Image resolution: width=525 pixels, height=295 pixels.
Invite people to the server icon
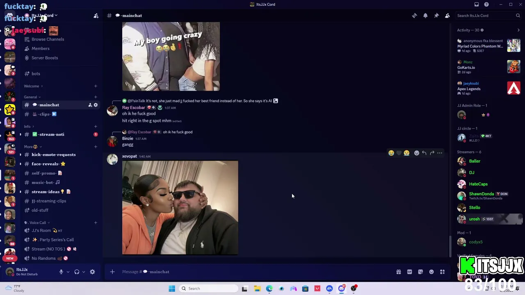click(x=96, y=16)
